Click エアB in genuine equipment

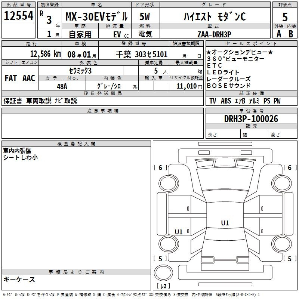pos(240,101)
